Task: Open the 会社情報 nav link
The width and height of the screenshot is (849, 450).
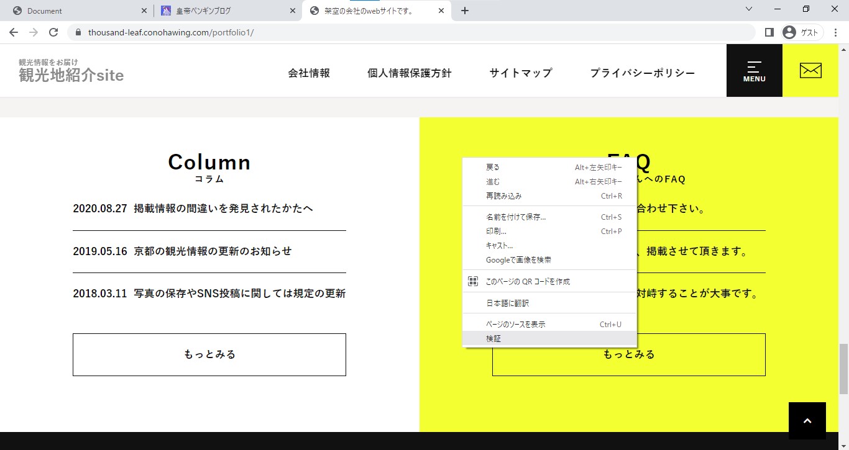Action: [x=309, y=73]
